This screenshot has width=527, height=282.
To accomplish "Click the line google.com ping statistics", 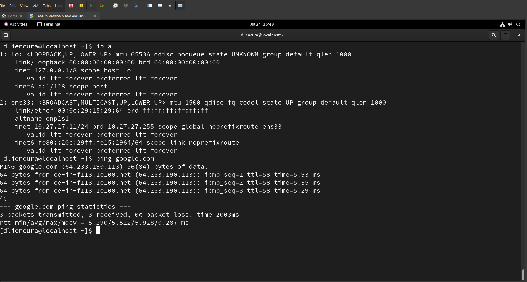I will pos(65,207).
